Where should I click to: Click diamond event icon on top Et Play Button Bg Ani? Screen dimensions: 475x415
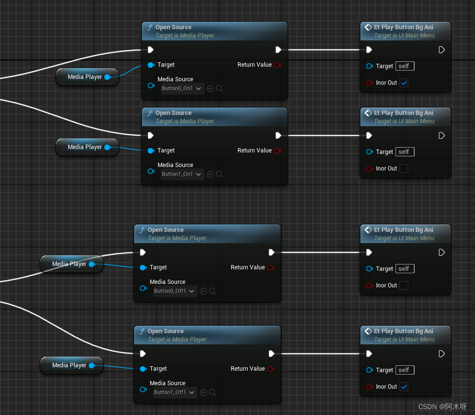[x=368, y=27]
